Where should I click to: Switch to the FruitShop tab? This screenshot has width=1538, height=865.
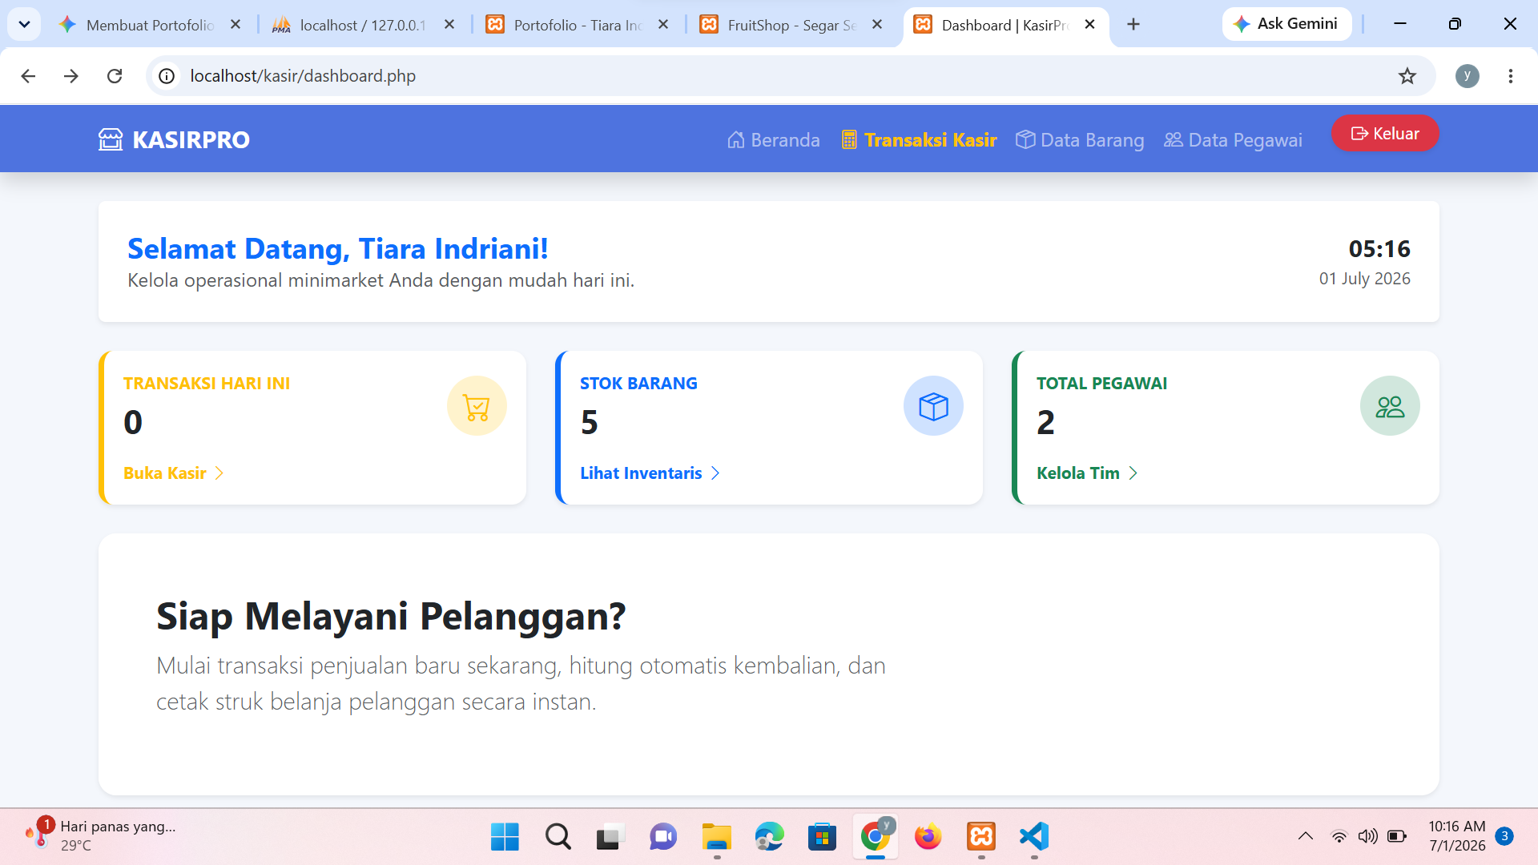pos(791,25)
